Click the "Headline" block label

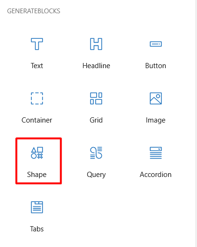pos(96,66)
